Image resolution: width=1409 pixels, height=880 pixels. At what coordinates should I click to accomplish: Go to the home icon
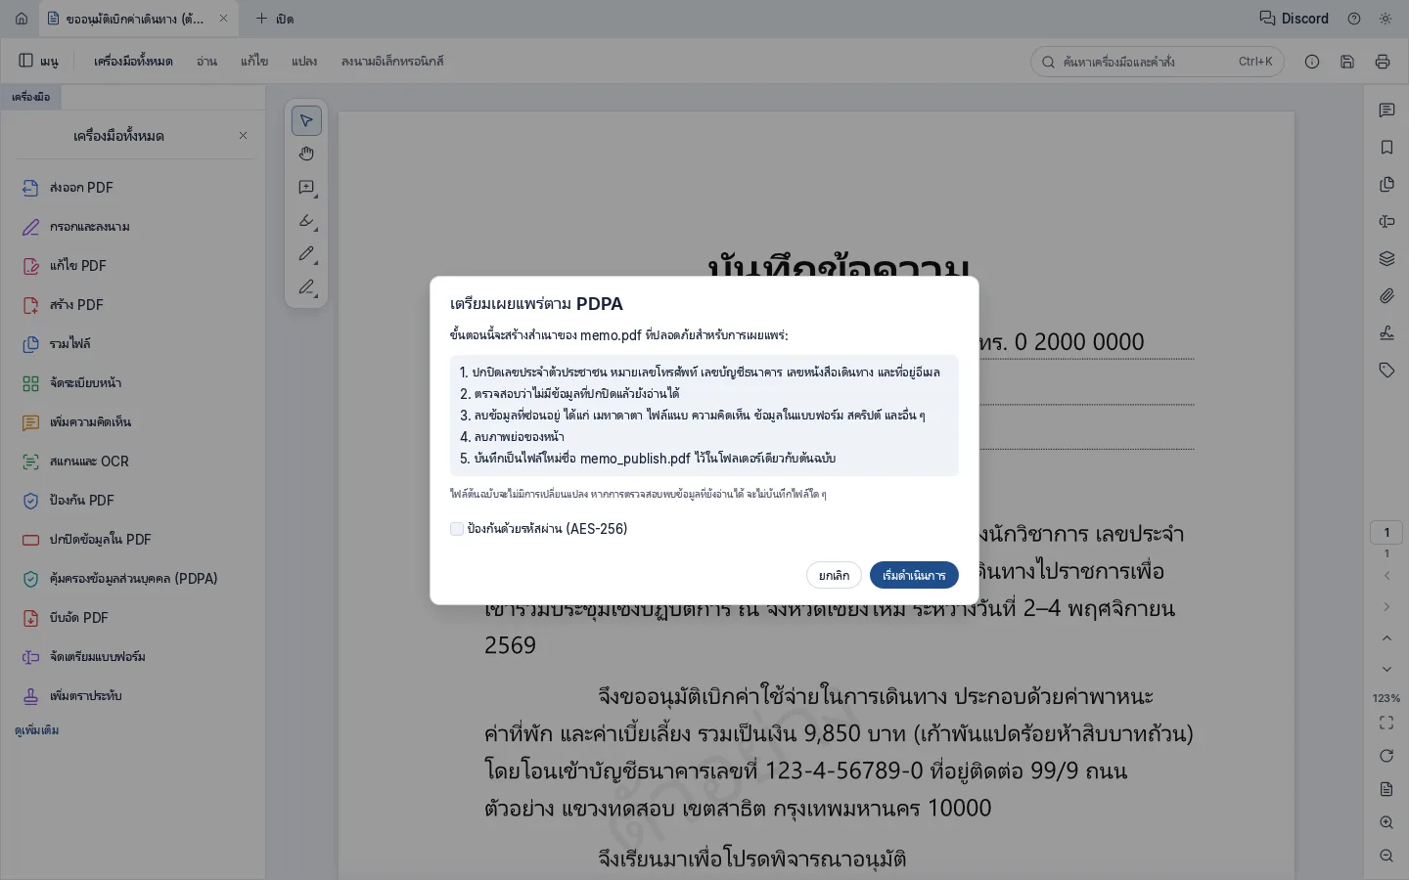pos(22,19)
